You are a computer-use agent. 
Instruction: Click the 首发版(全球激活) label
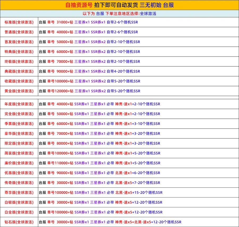[19, 42]
